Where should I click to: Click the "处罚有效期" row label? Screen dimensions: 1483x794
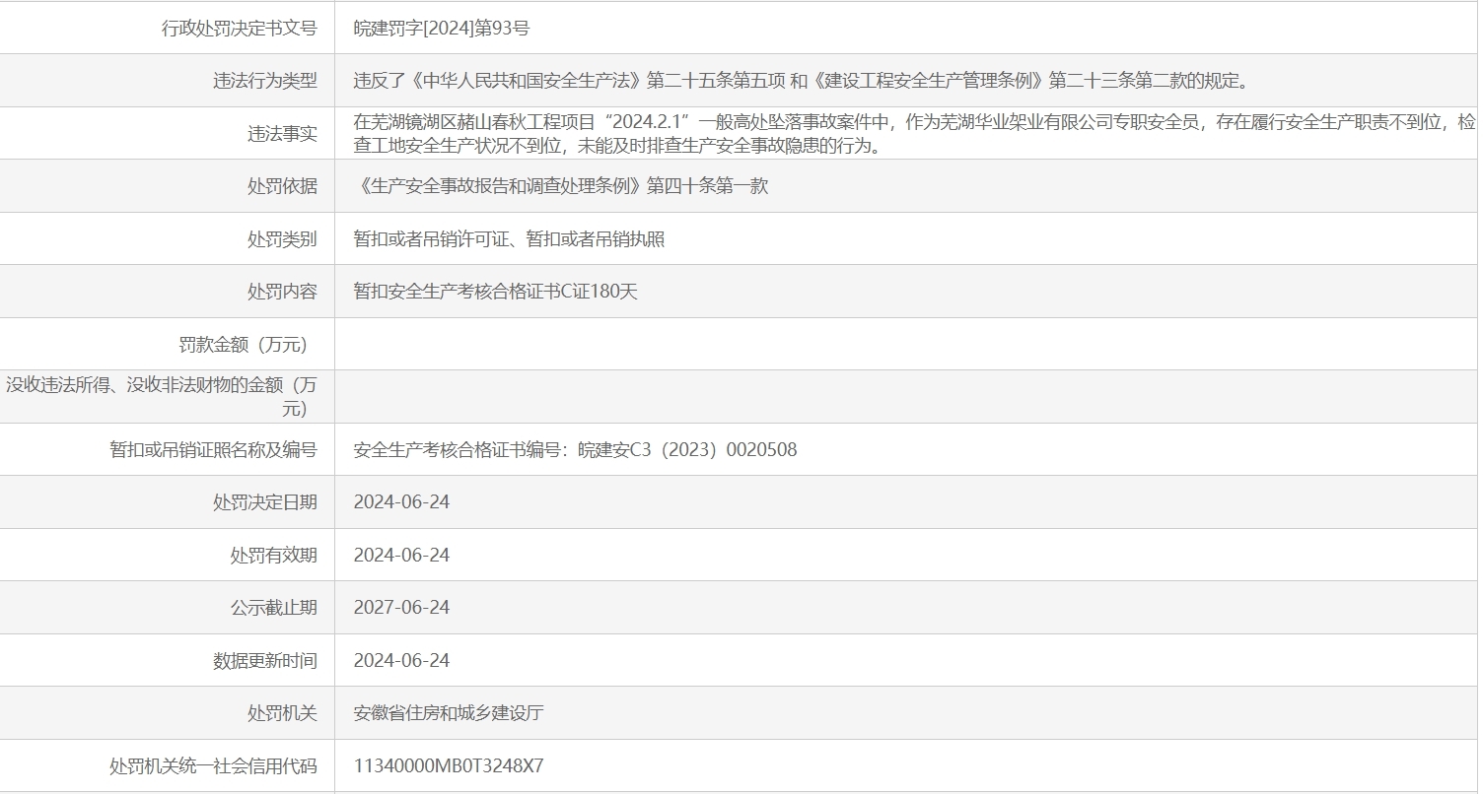[x=274, y=555]
